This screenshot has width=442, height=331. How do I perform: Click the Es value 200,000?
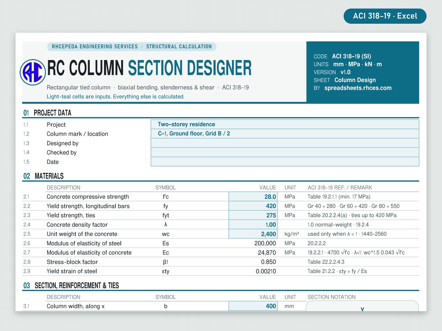[265, 243]
